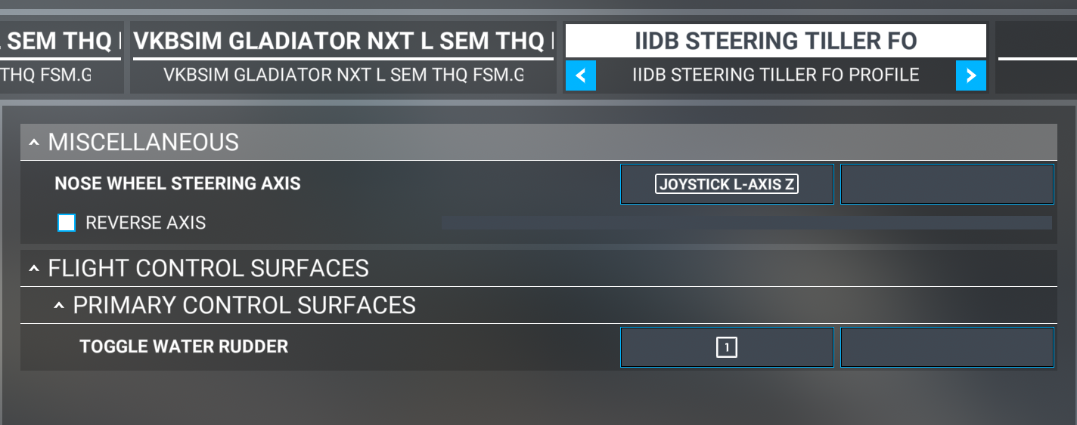This screenshot has height=425, width=1077.
Task: Select the IIDB Steering Tiller FO tab
Action: [775, 41]
